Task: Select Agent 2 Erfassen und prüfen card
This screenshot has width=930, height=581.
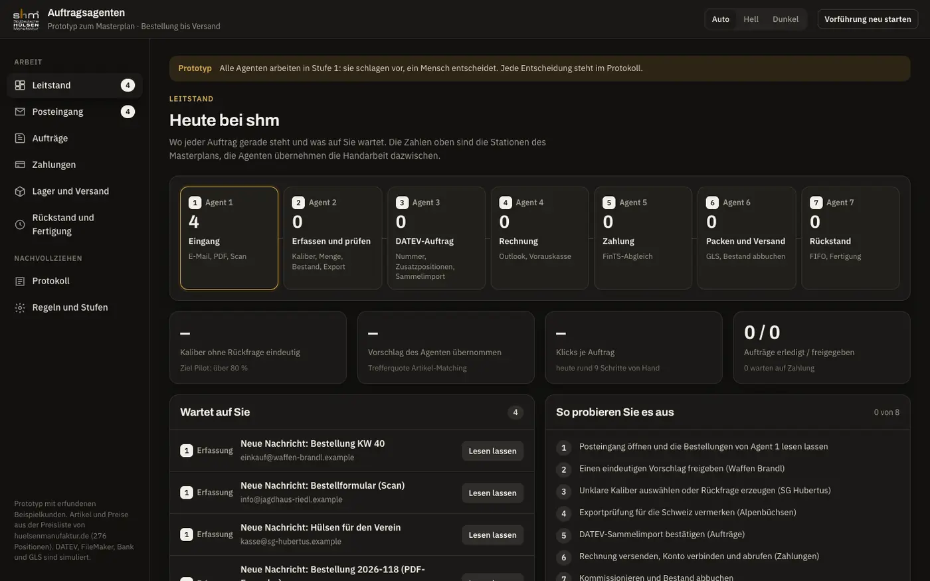Action: 333,238
